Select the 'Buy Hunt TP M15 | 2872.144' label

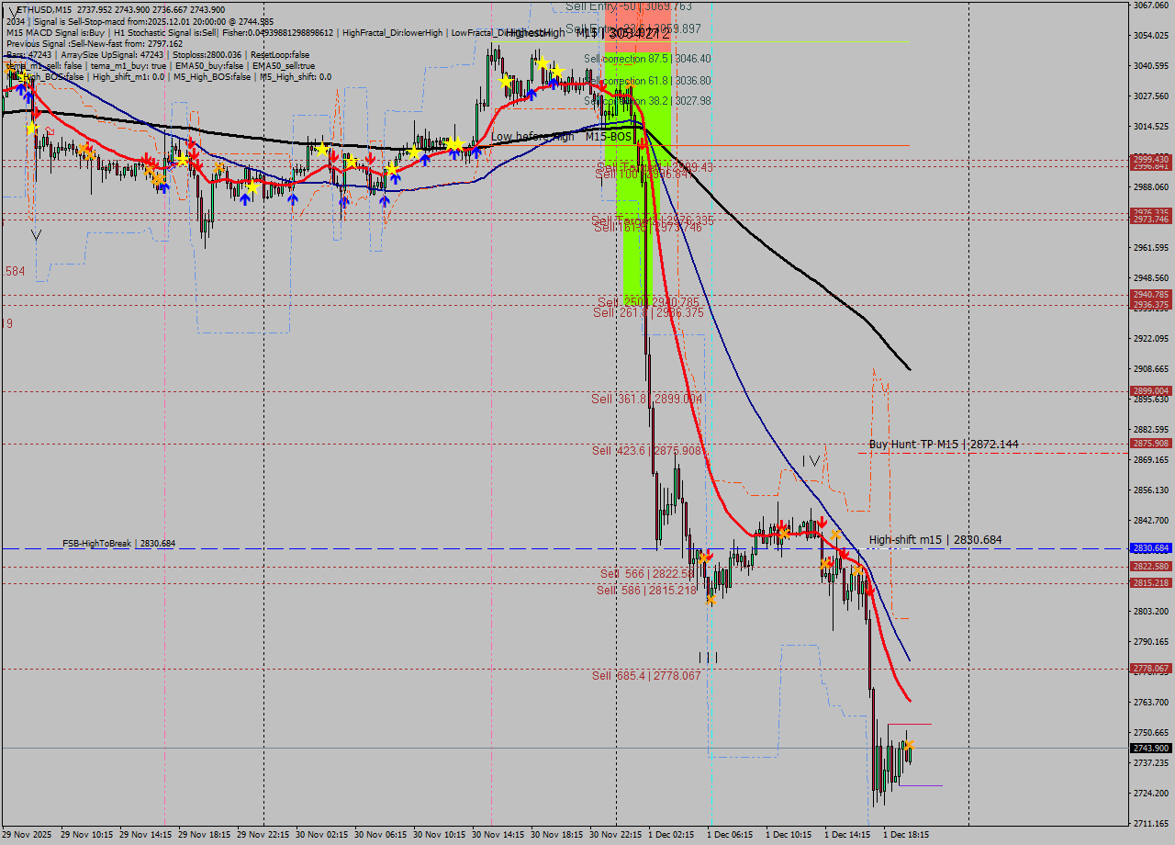click(x=943, y=445)
